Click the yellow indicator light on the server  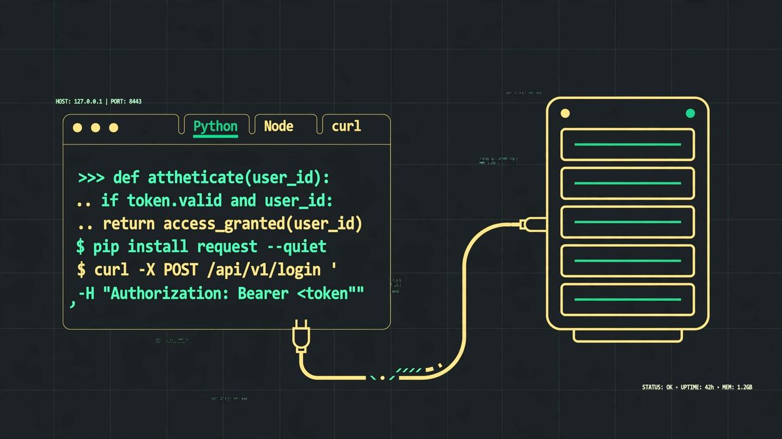click(565, 113)
